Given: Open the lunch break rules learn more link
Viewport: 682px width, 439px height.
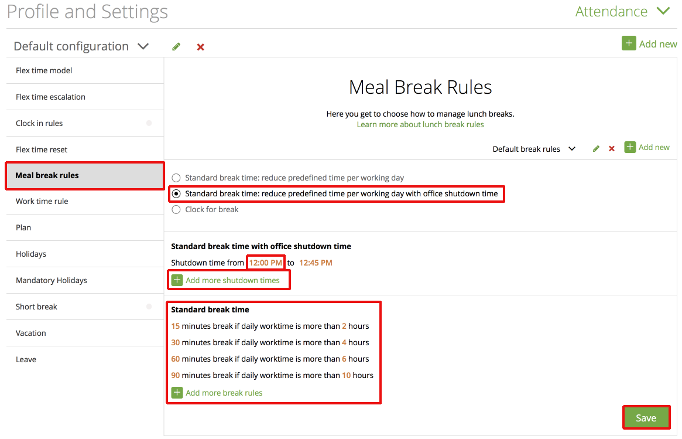Looking at the screenshot, I should point(420,124).
